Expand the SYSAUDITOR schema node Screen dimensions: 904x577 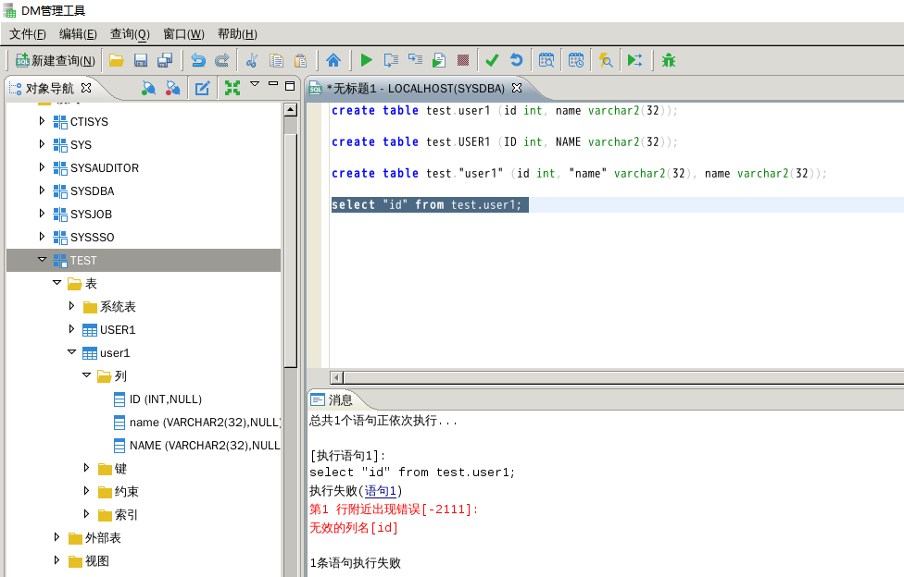click(x=42, y=167)
